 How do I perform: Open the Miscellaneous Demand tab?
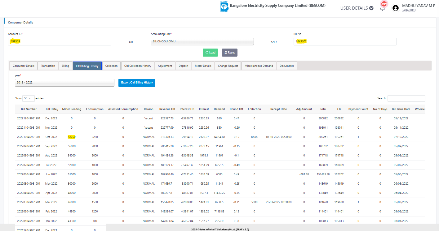(x=259, y=66)
